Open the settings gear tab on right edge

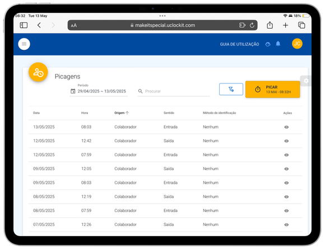(306, 81)
